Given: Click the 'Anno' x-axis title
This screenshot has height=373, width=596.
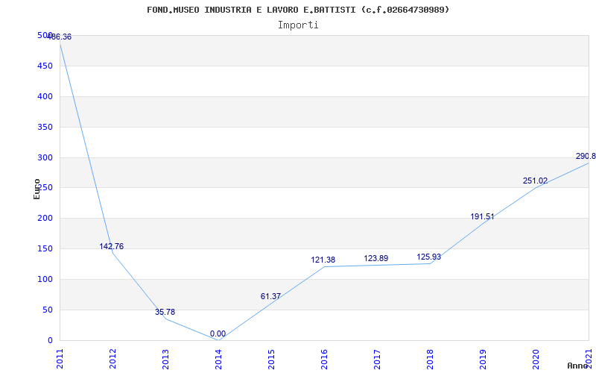Looking at the screenshot, I should [x=577, y=366].
